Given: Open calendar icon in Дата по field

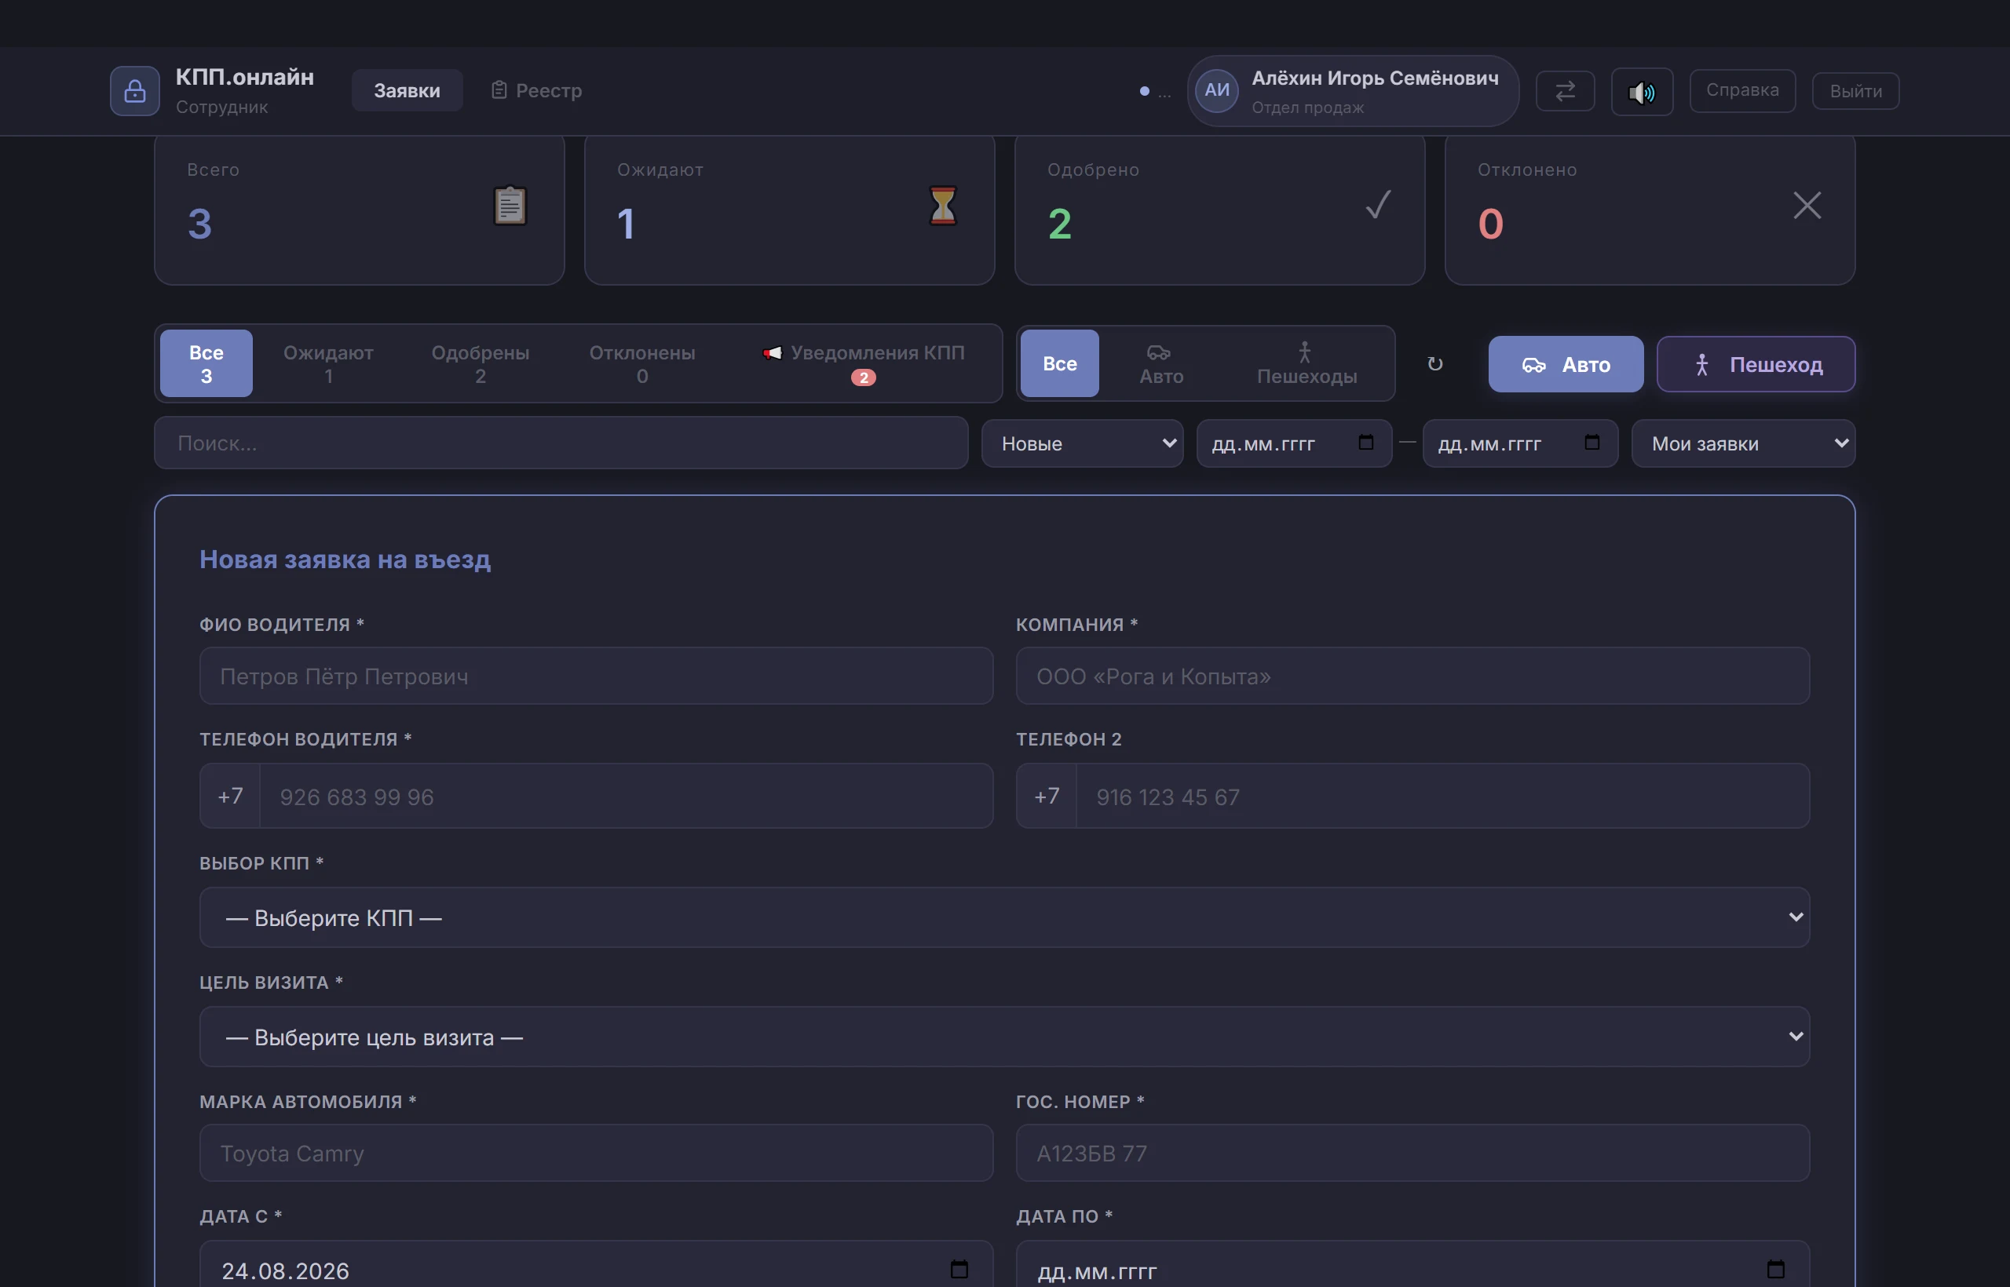Looking at the screenshot, I should pyautogui.click(x=1776, y=1270).
